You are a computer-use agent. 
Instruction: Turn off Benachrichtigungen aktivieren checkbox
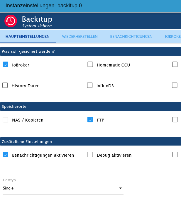[5, 155]
